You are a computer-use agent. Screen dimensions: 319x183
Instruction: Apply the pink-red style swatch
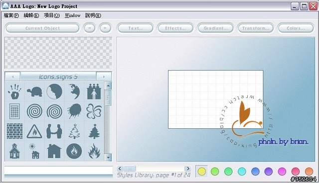click(296, 172)
